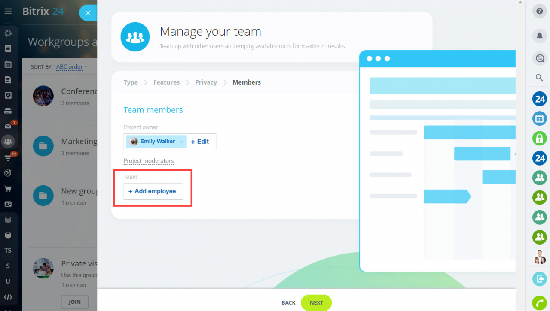Open the CRM funnel icon with badge 11
Viewport: 550px width, 311px height.
[x=8, y=157]
